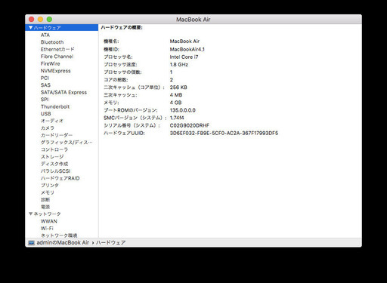
Task: Select the hardware UUID value text
Action: [x=224, y=133]
